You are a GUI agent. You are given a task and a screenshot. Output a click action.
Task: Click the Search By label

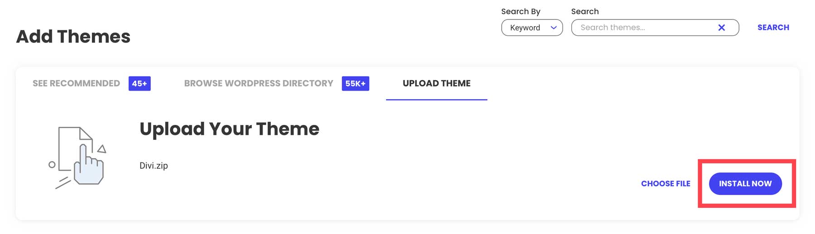521,11
